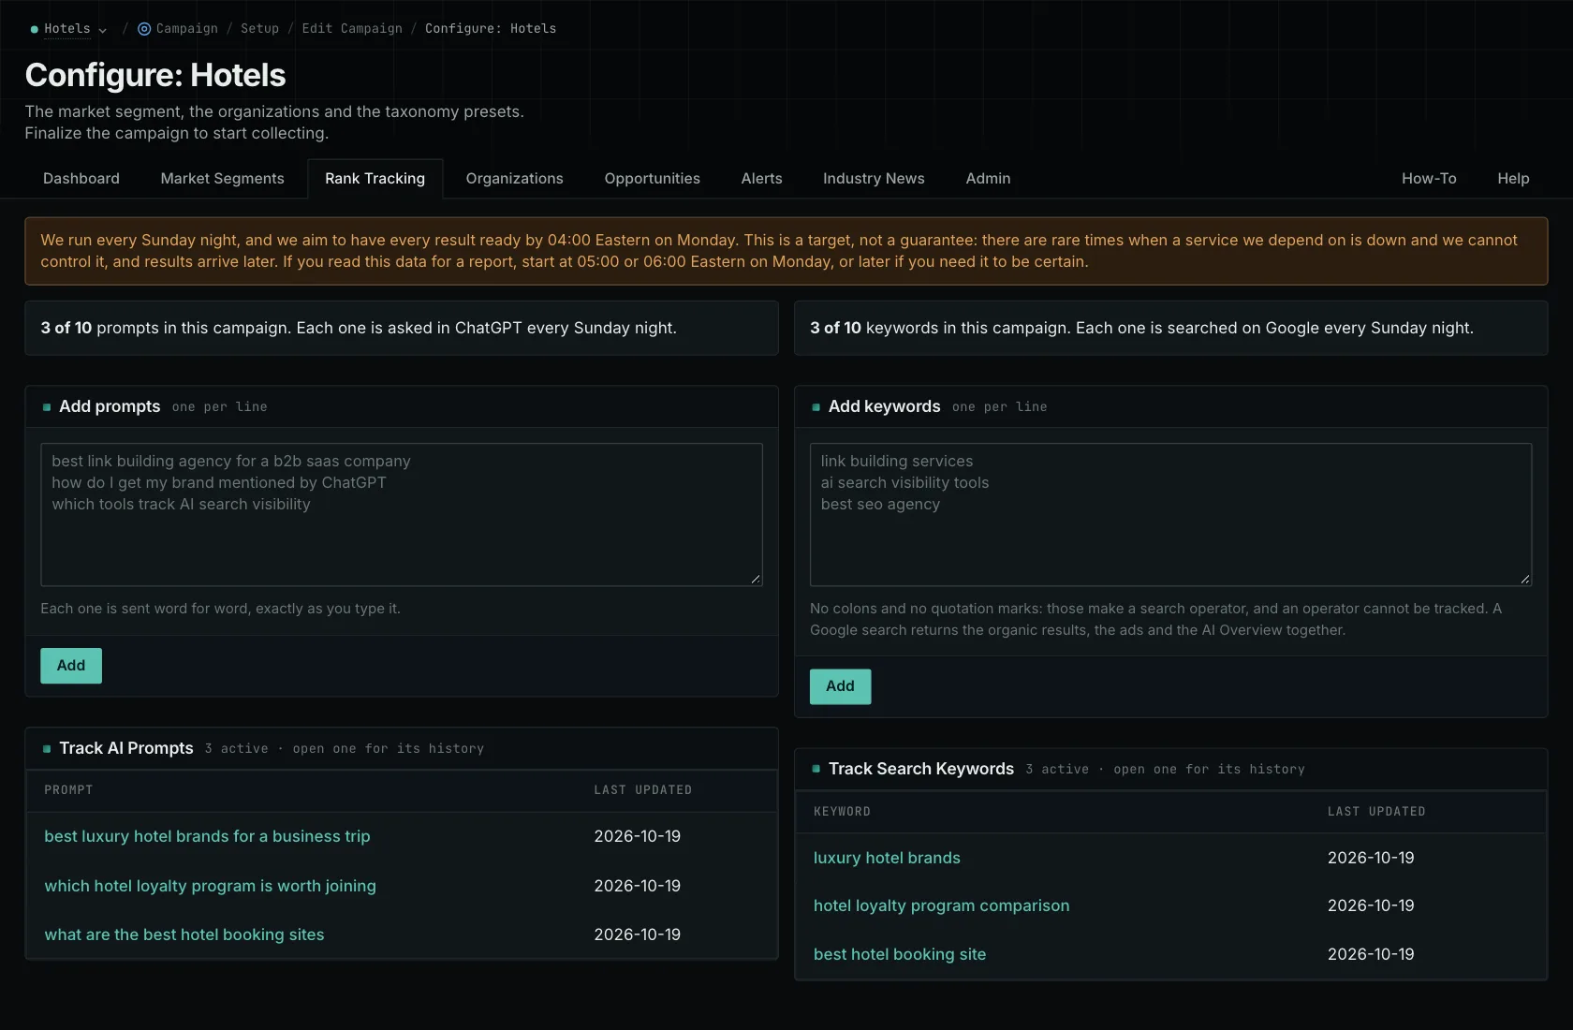
Task: Click date for 'what are the best hotel booking sites'
Action: pos(637,934)
